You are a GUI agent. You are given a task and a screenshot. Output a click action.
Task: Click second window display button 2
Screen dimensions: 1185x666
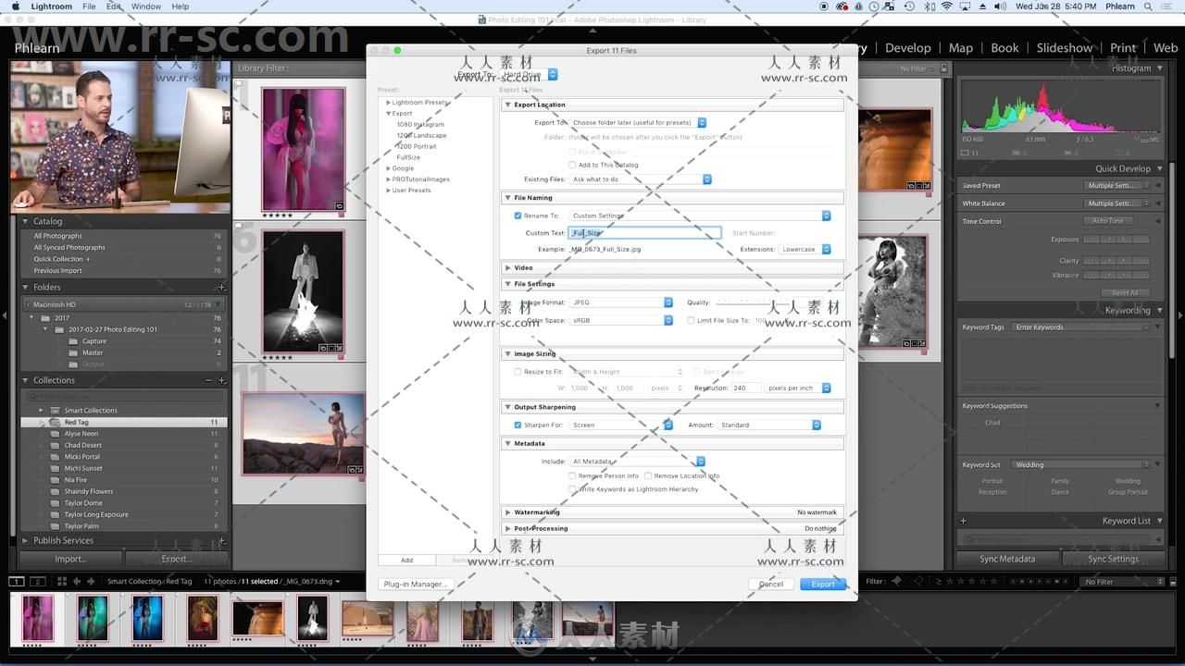click(x=37, y=582)
